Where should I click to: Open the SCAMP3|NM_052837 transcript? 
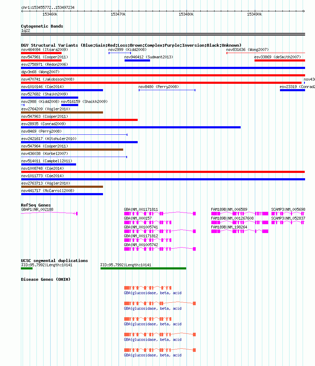point(288,222)
